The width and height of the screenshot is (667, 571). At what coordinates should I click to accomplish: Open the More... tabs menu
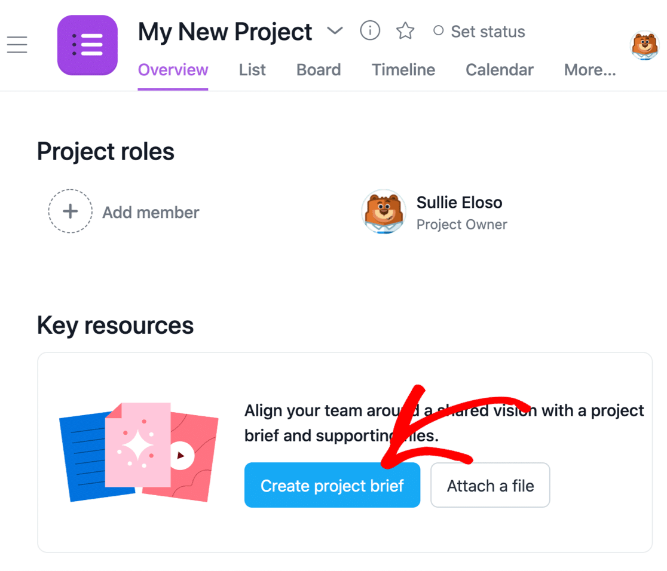point(590,70)
